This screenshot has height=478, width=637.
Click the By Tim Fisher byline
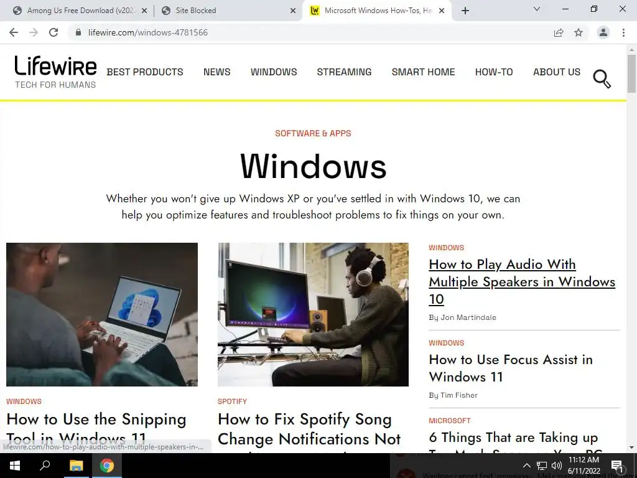tap(453, 395)
